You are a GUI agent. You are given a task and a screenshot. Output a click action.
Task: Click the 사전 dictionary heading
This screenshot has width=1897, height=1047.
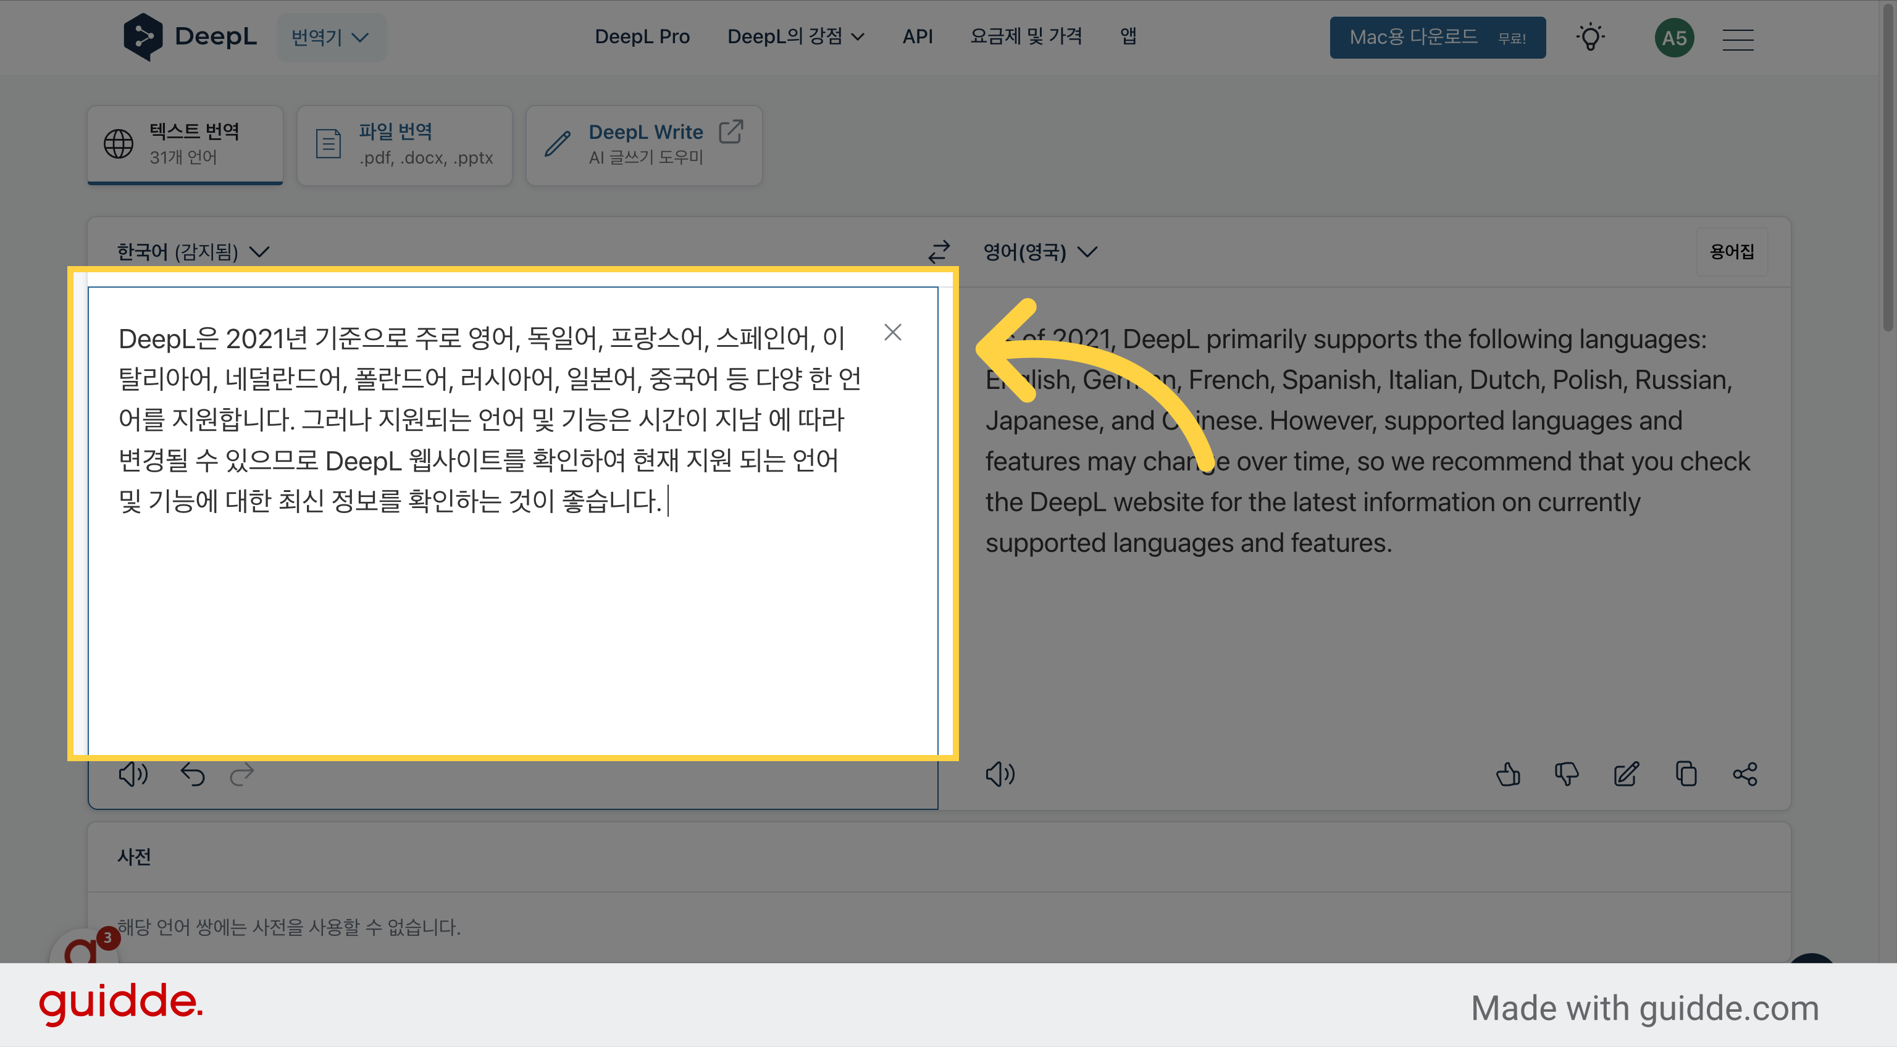tap(134, 857)
